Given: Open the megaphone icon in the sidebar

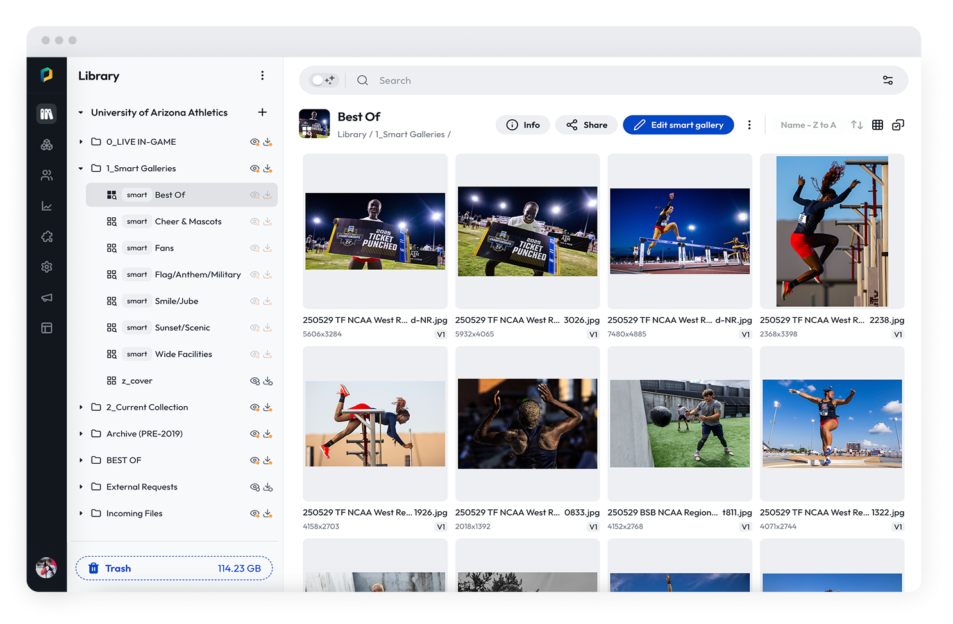Looking at the screenshot, I should click(47, 297).
